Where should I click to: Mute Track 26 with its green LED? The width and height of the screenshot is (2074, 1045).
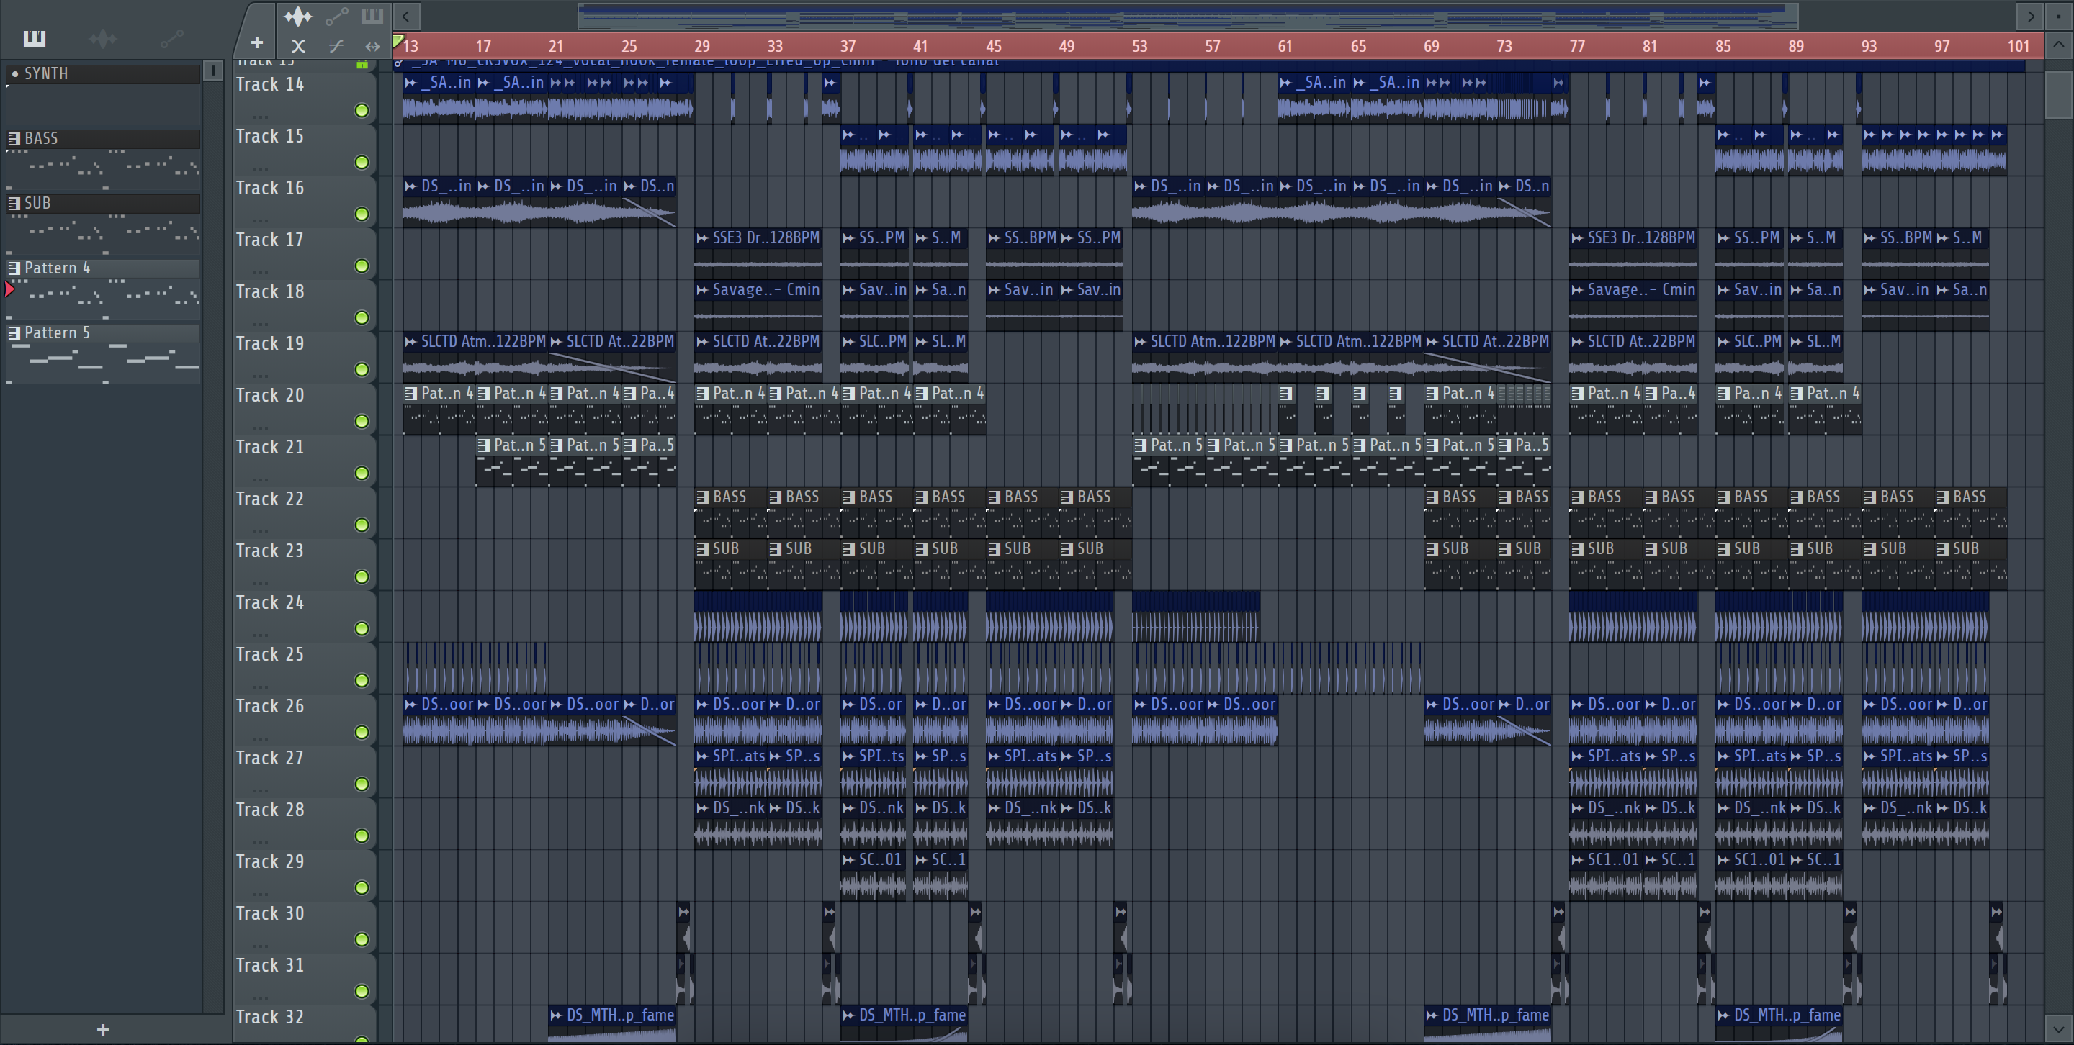point(362,732)
